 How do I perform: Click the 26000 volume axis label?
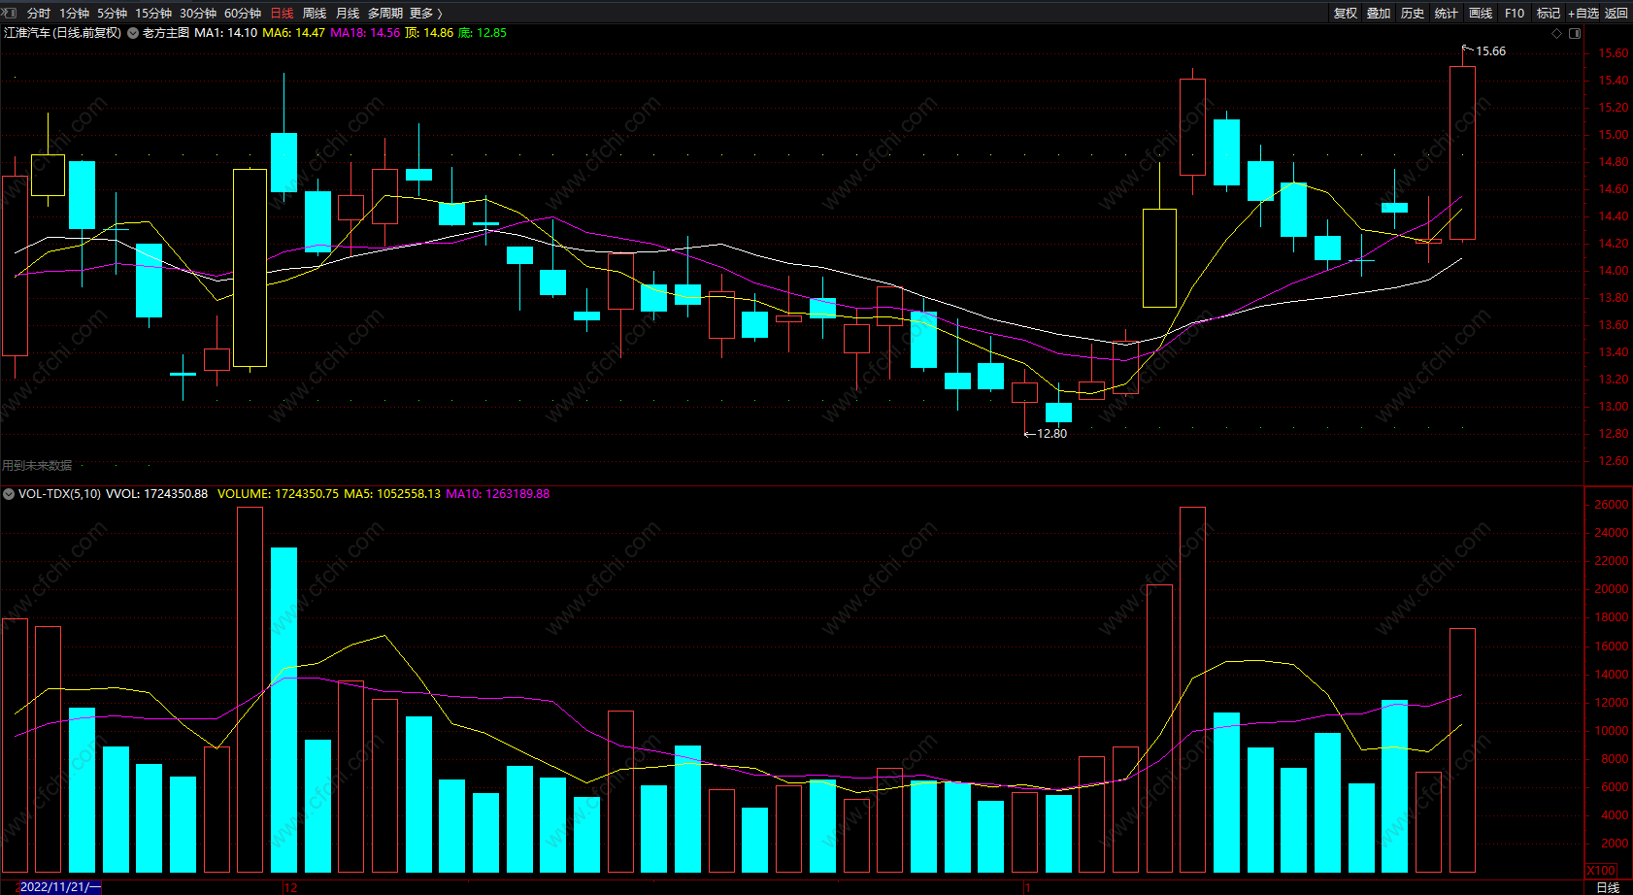tap(1611, 505)
